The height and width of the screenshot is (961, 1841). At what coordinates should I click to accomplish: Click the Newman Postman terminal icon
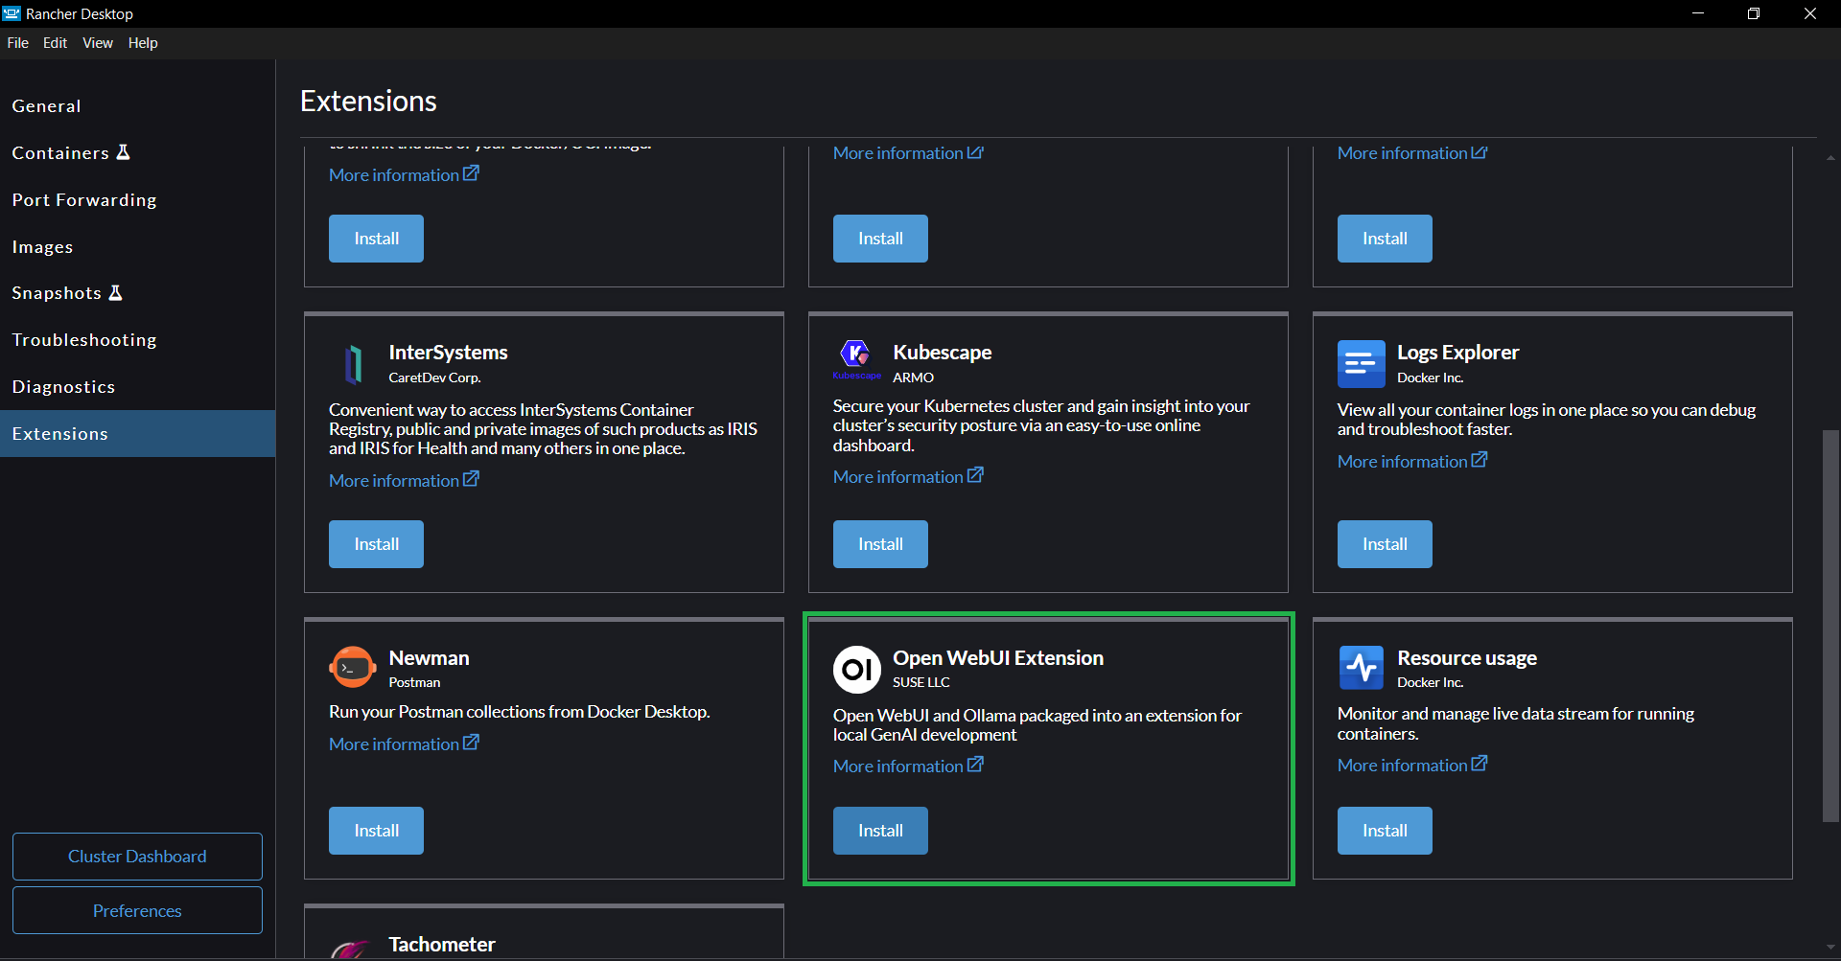(352, 667)
